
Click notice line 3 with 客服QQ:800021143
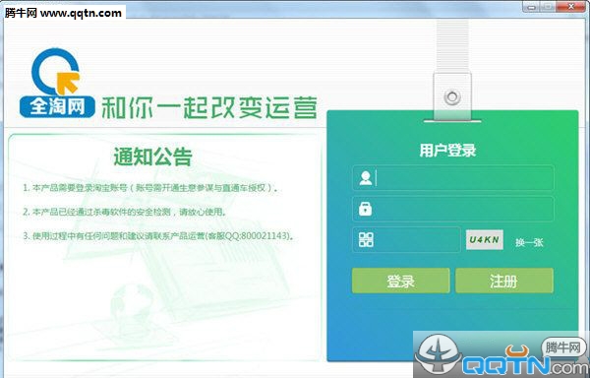point(158,236)
